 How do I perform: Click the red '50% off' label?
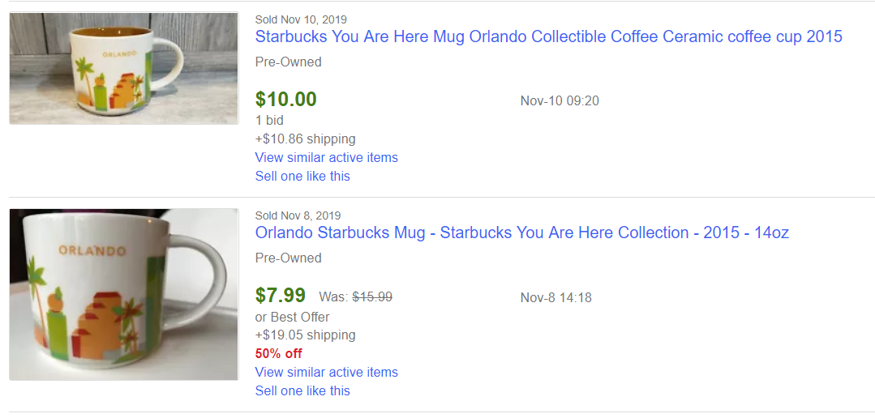point(278,353)
